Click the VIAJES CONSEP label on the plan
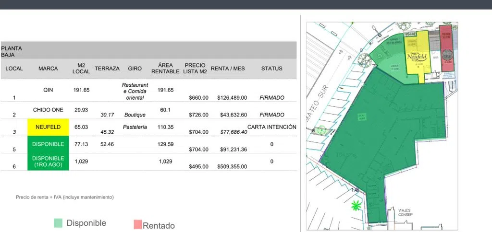Screen dimensions: 492x232 [x=405, y=213]
